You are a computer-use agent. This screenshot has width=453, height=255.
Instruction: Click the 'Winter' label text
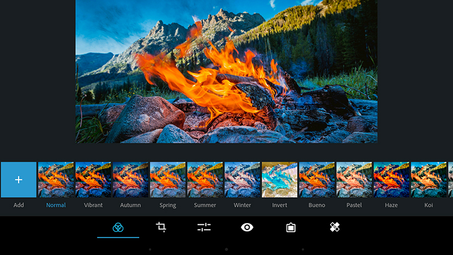tap(242, 205)
